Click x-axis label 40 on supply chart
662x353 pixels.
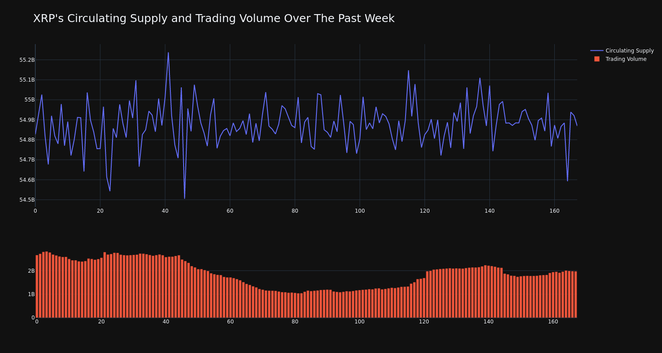165,211
